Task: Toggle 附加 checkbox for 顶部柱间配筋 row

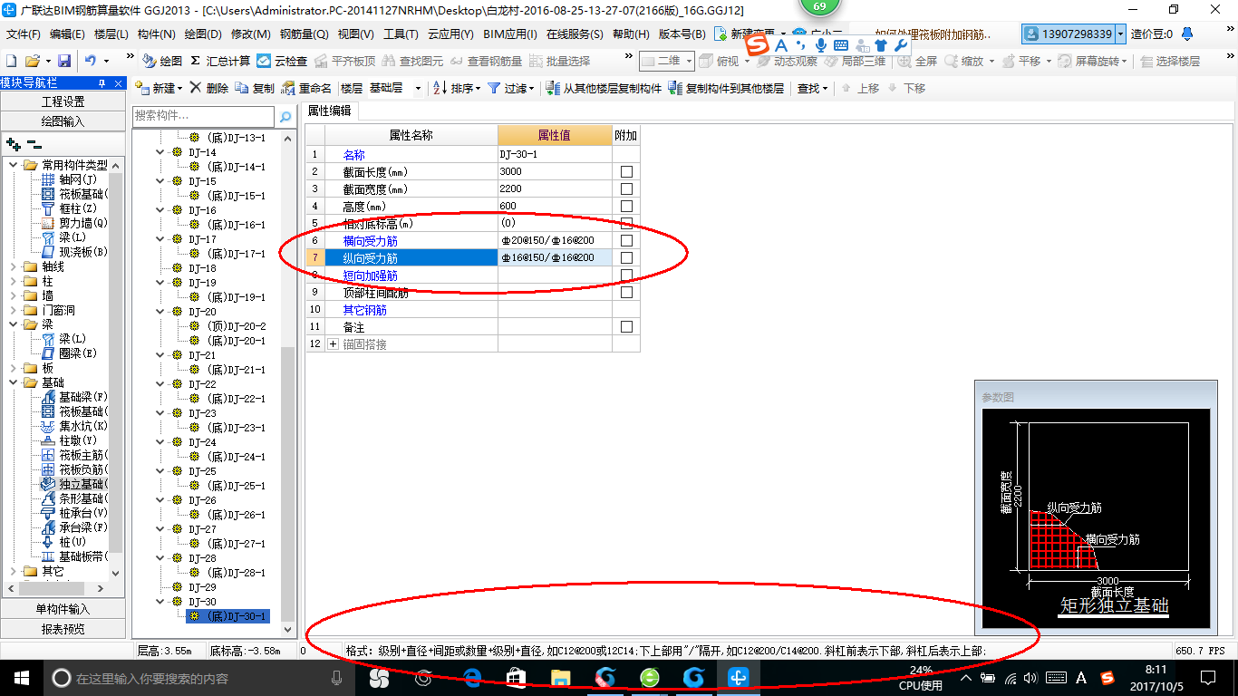Action: 626,293
